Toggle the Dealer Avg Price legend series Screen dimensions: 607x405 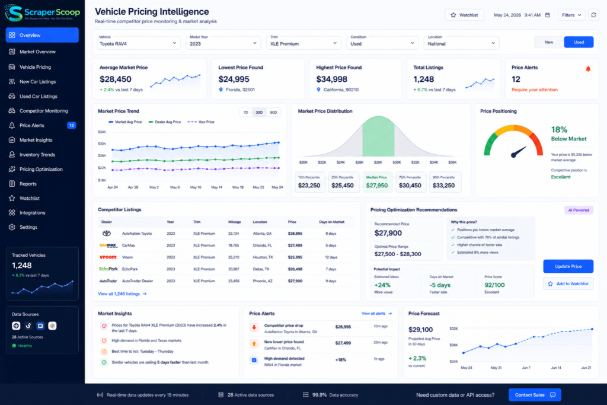[x=165, y=122]
